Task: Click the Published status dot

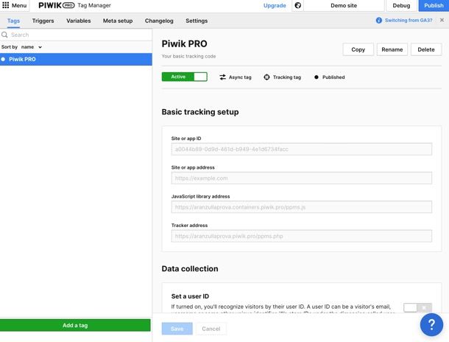Action: (x=316, y=77)
